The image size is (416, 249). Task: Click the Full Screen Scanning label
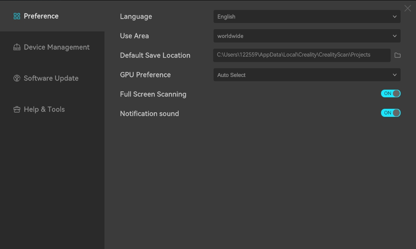[x=153, y=94]
